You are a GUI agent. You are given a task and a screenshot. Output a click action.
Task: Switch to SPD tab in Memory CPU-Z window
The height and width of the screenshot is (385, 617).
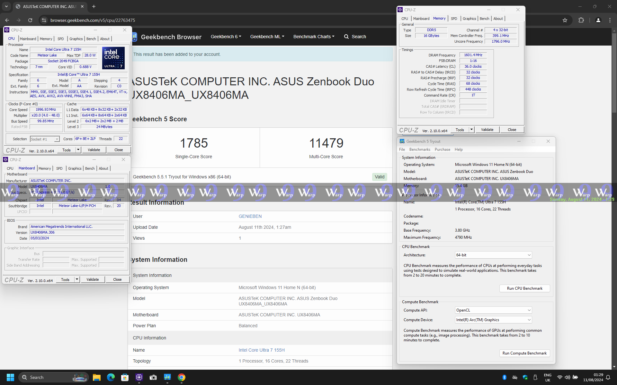454,19
